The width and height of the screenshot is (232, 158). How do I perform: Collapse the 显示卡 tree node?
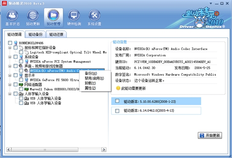pos(10,75)
